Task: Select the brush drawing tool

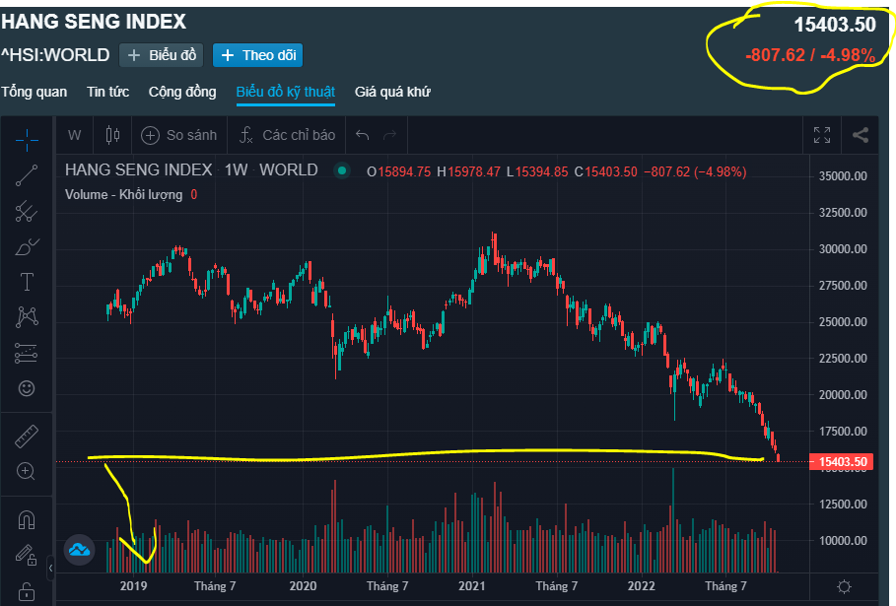Action: coord(27,246)
